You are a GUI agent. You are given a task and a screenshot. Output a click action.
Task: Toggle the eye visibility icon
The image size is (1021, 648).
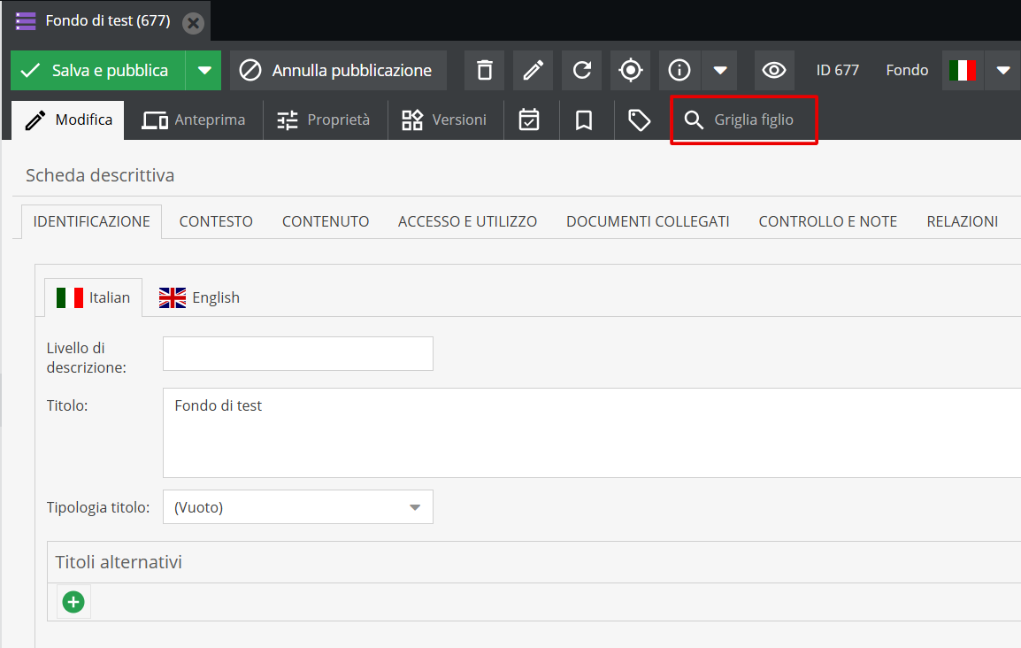pyautogui.click(x=774, y=70)
